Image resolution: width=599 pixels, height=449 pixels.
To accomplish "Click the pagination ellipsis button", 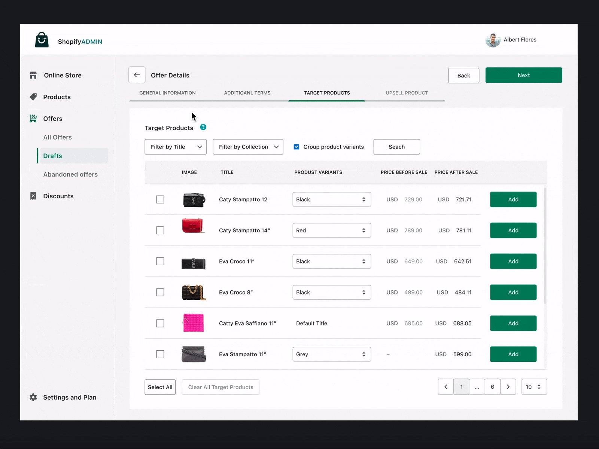I will [477, 387].
